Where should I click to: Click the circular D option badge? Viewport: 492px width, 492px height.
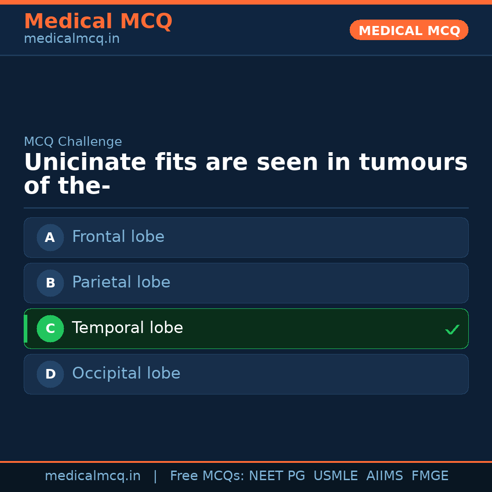(50, 374)
